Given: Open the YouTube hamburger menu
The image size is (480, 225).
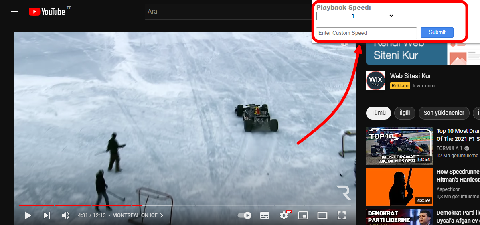Looking at the screenshot, I should [14, 12].
